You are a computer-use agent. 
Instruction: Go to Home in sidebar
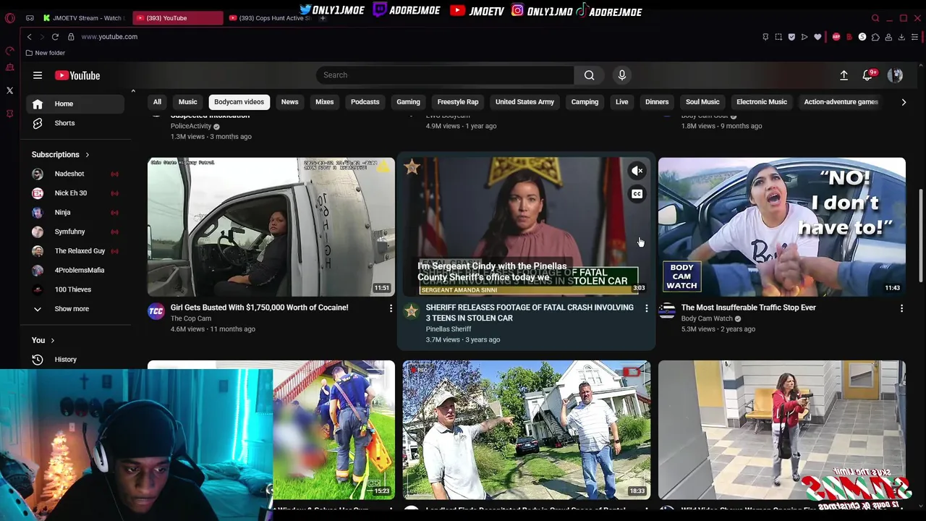click(75, 104)
